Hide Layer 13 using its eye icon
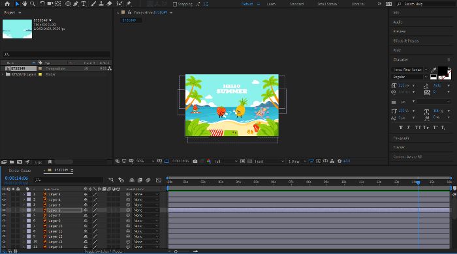The image size is (457, 254). tap(4, 242)
